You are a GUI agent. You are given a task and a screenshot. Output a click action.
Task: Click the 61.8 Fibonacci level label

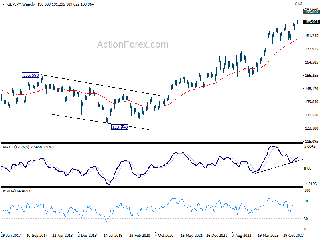coord(299,4)
